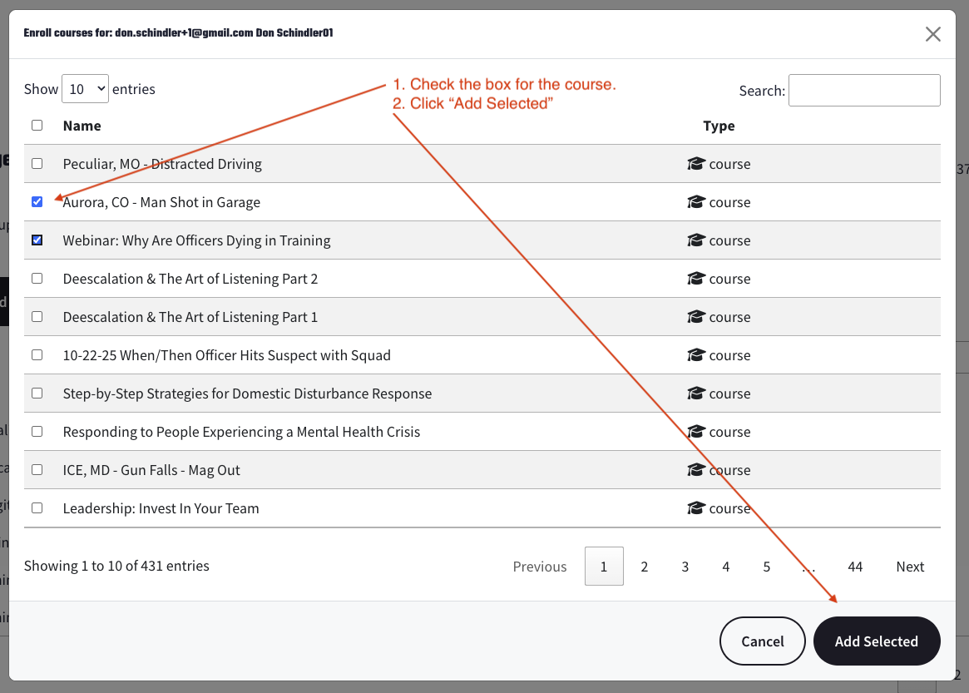
Task: Click course icon in Leadership: Invest In Your Team row
Action: [x=696, y=508]
